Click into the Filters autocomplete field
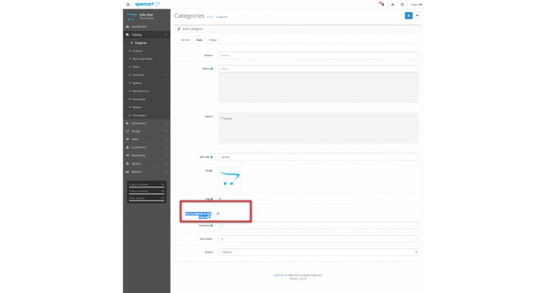This screenshot has width=548, height=293. pyautogui.click(x=318, y=69)
